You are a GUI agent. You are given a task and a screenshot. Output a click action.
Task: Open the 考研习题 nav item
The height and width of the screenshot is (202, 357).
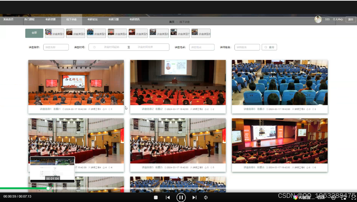(113, 19)
